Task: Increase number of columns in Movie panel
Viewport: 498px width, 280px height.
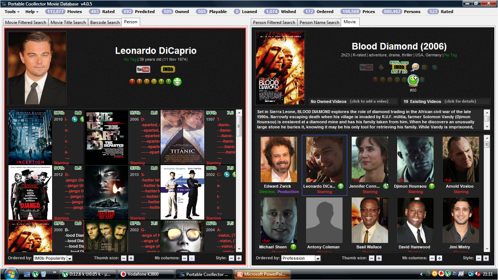Action: pos(439,258)
